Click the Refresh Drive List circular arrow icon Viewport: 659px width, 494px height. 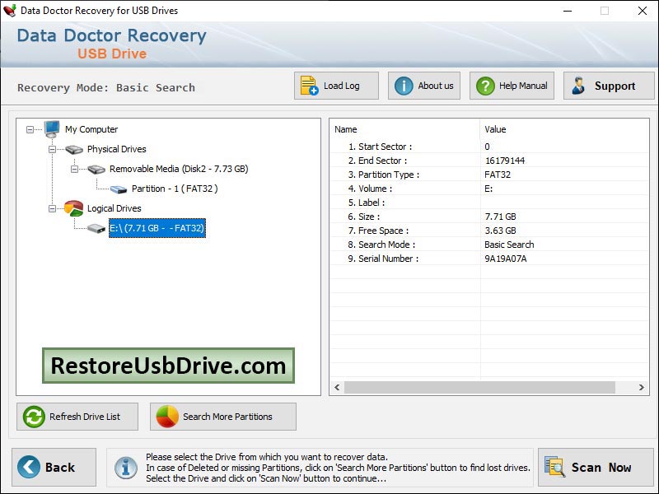tap(34, 417)
